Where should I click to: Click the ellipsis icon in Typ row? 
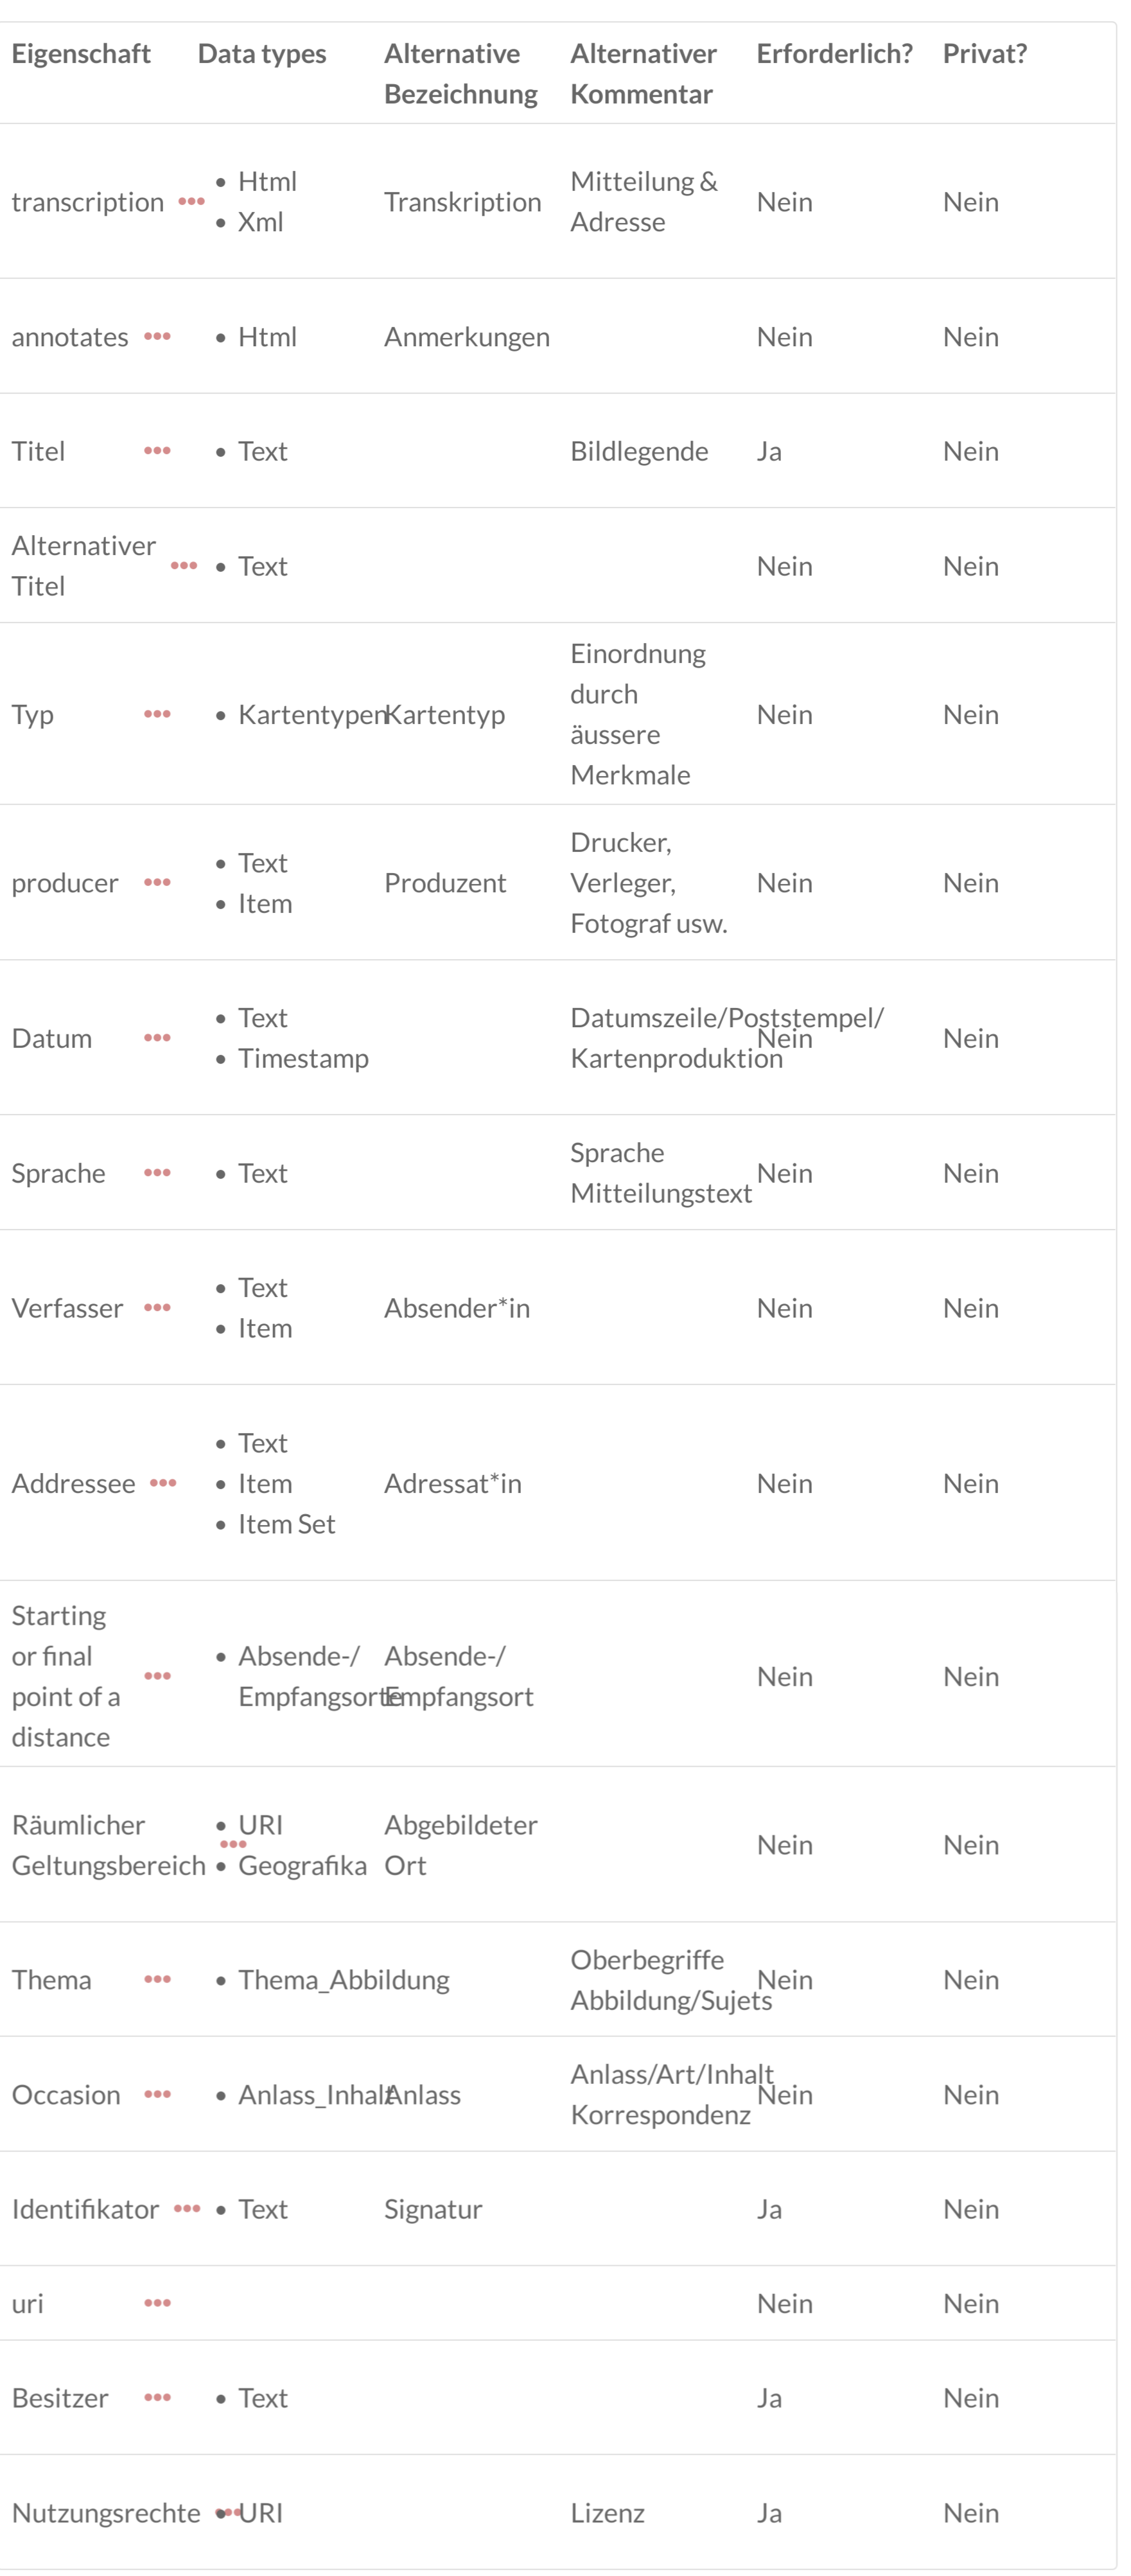click(157, 714)
